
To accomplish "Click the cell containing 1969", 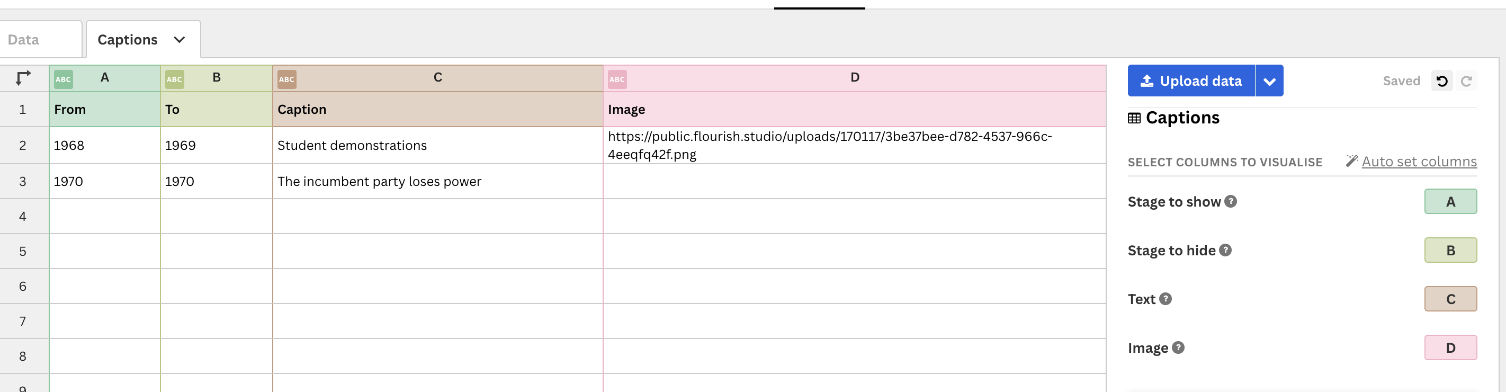I will pyautogui.click(x=216, y=145).
